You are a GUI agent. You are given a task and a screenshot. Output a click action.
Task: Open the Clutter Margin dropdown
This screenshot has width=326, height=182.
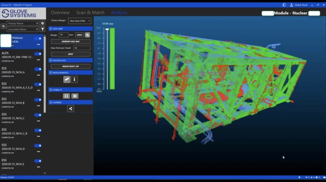tap(80, 21)
